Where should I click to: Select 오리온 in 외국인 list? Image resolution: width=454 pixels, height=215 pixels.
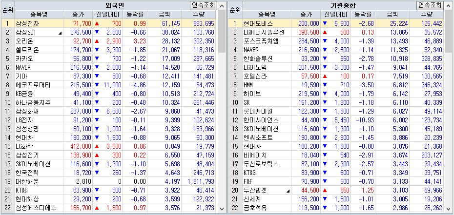tap(25, 41)
